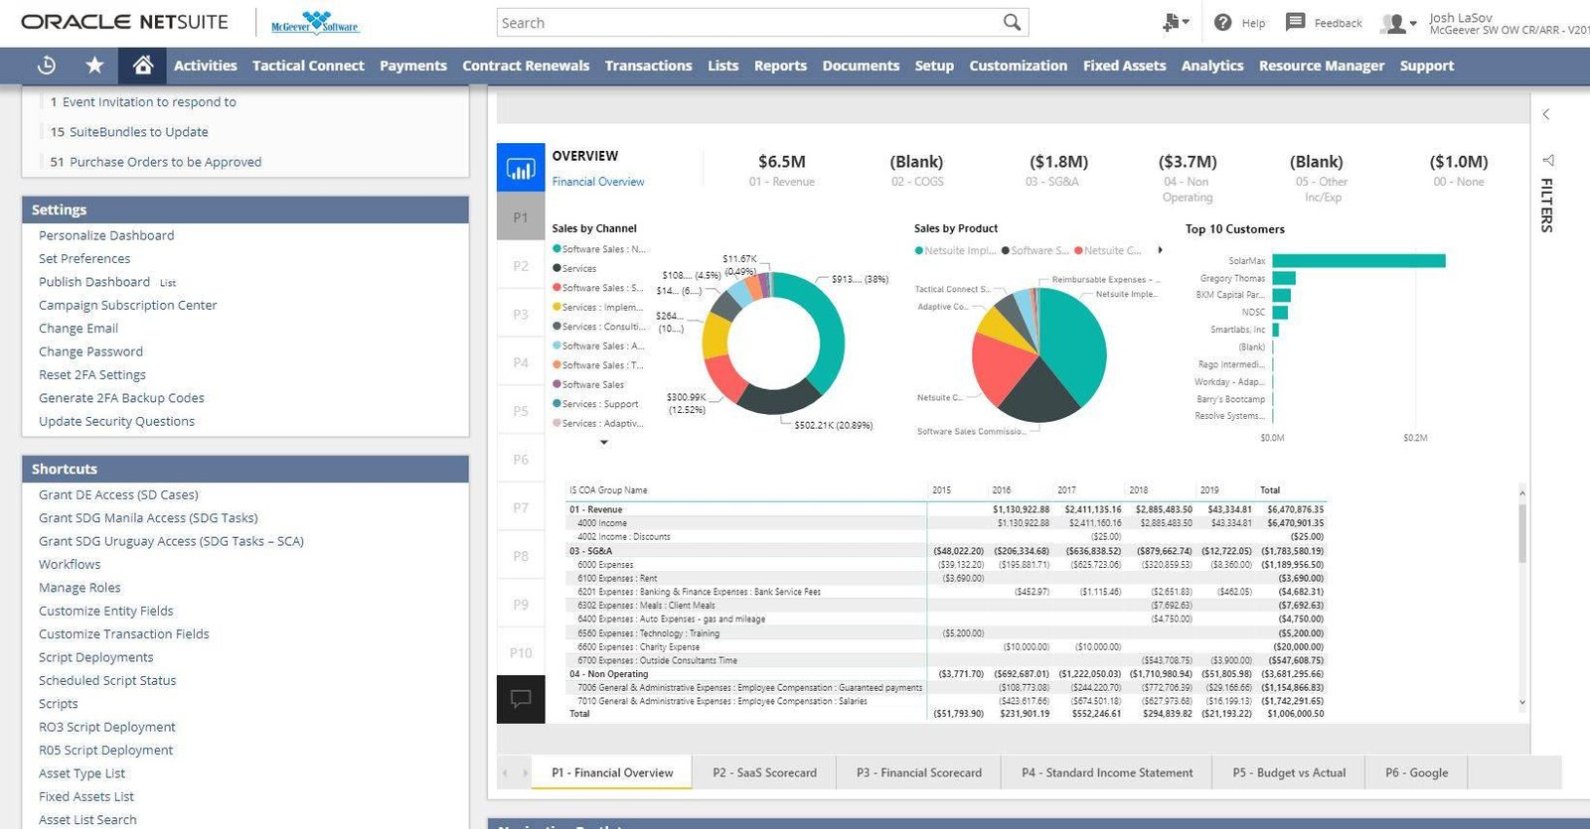Screen dimensions: 1590x829
Task: Click Reset 2FA Settings link
Action: tap(92, 374)
